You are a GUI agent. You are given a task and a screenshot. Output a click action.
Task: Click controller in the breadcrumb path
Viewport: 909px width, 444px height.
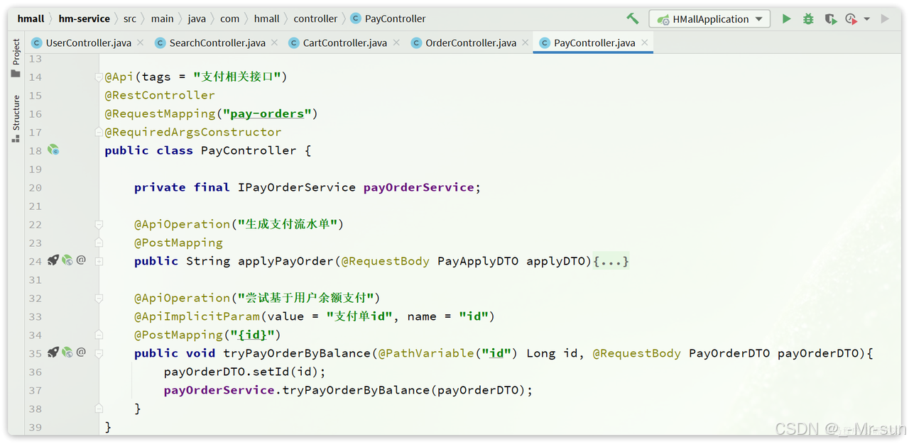click(315, 18)
